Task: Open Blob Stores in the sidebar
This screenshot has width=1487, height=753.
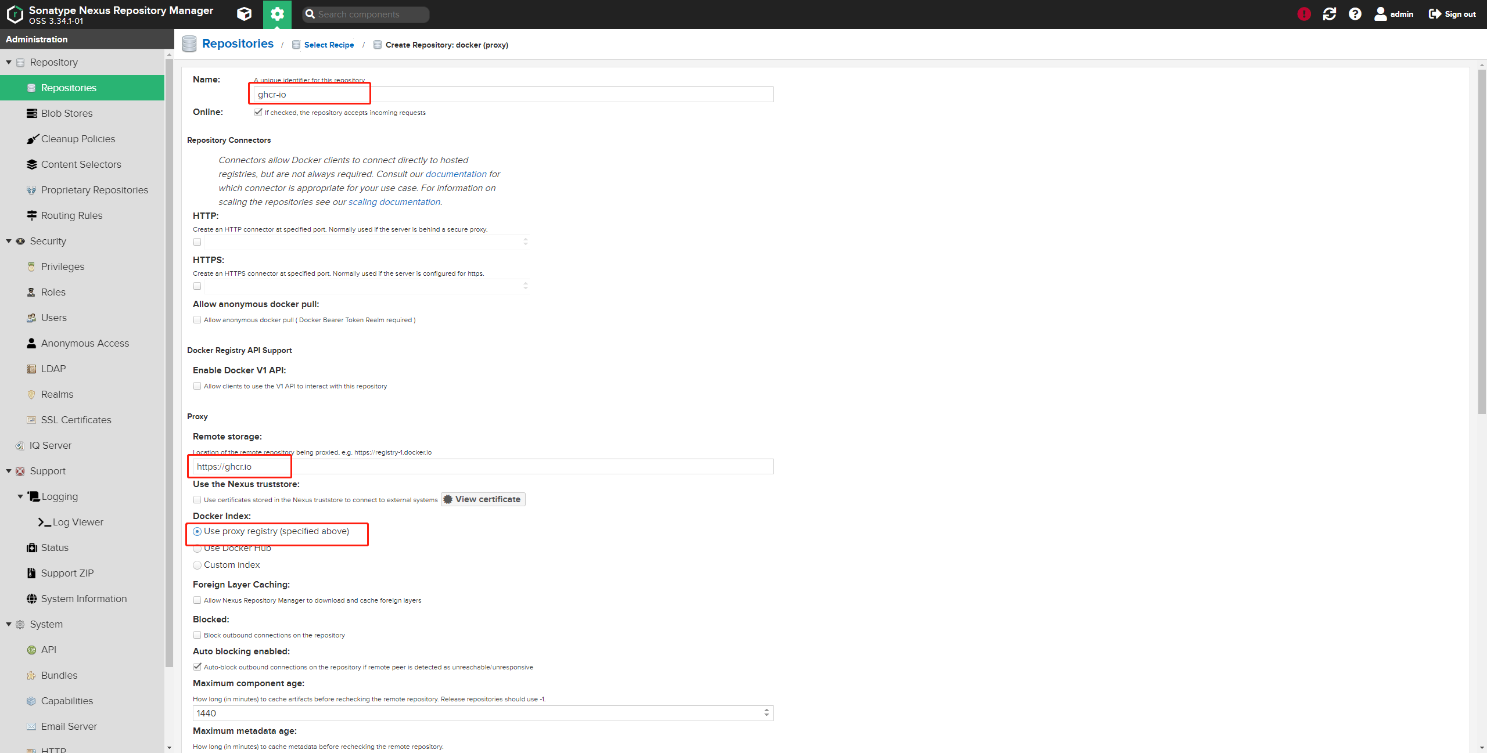Action: pos(66,113)
